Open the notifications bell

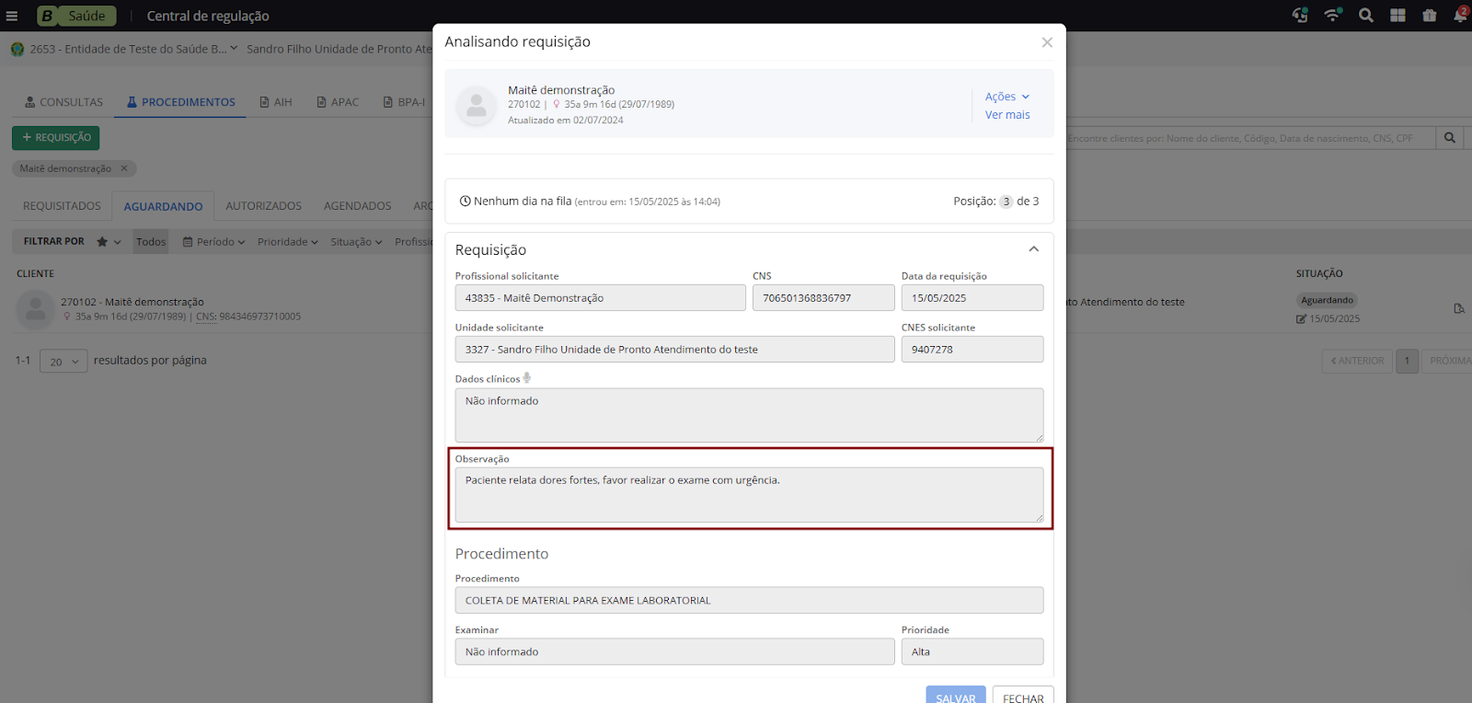[x=1460, y=15]
